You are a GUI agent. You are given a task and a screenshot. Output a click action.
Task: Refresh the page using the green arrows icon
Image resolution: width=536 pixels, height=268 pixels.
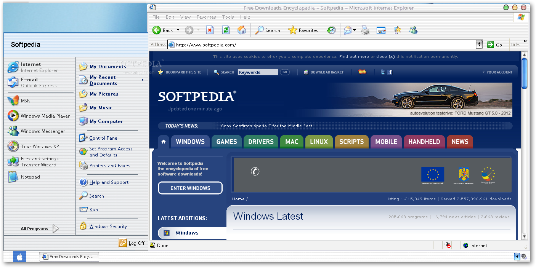226,30
